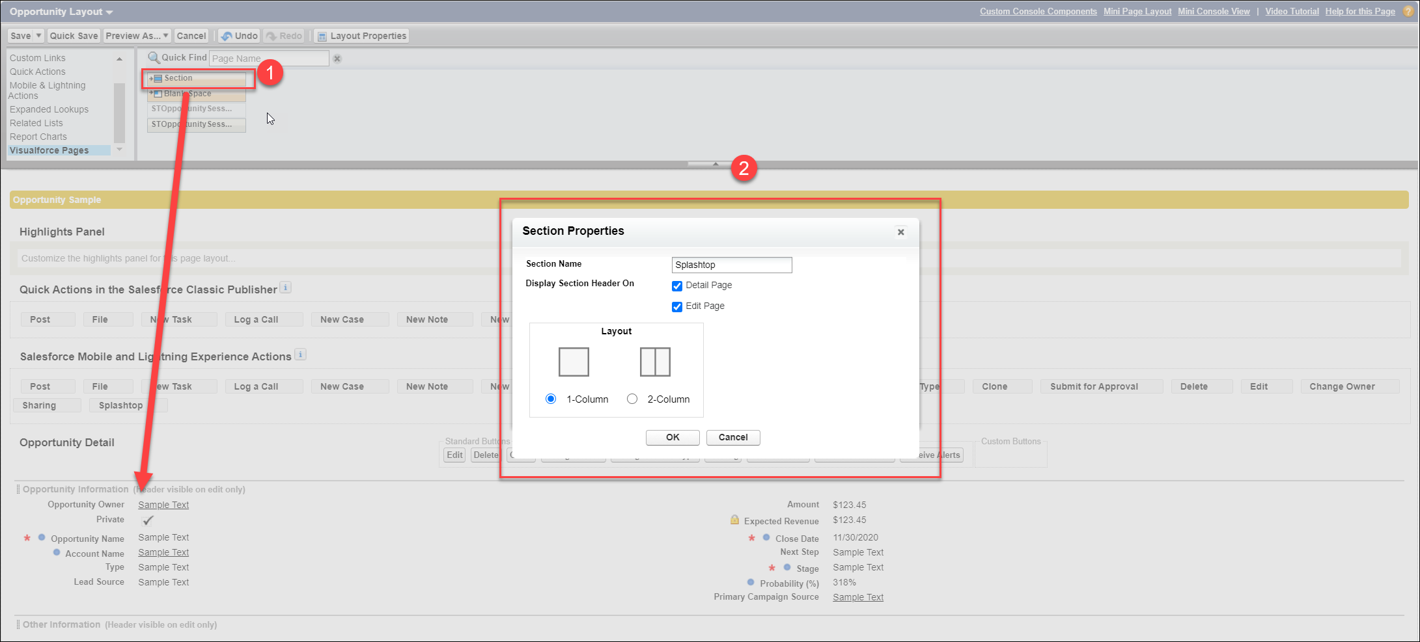Click the lock icon next to Expected Revenue

[734, 520]
